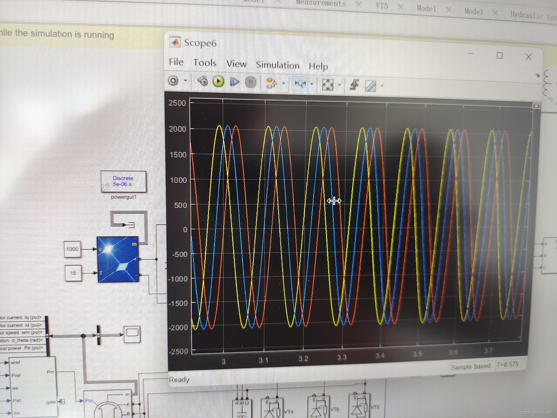Click the scale axes limits icon
557x418 pixels.
(328, 85)
